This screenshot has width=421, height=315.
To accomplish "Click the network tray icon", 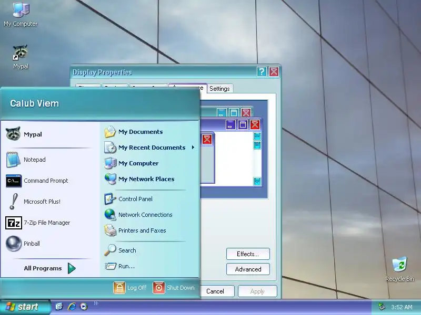I will (382, 307).
